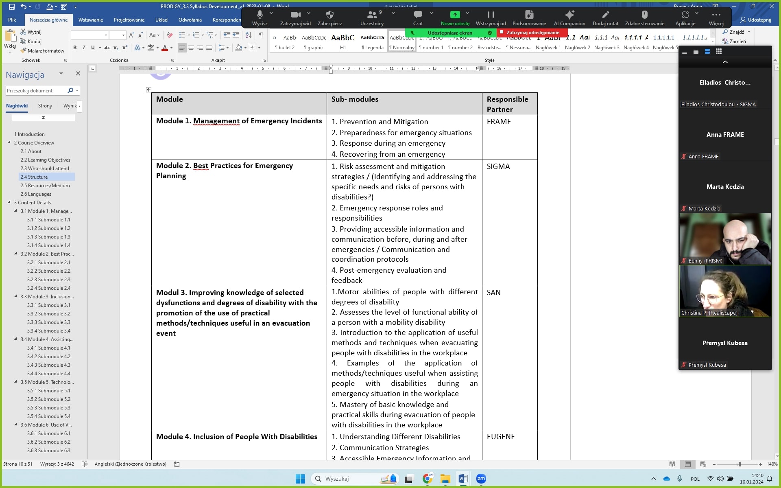Open the Projektowanie ribbon tab
Image resolution: width=781 pixels, height=488 pixels.
click(129, 20)
